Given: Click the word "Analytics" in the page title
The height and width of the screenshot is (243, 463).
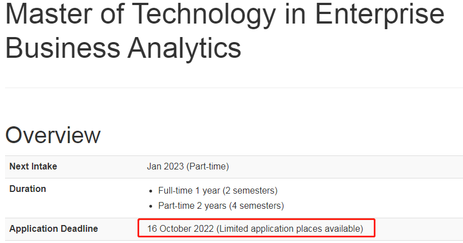Looking at the screenshot, I should [184, 48].
